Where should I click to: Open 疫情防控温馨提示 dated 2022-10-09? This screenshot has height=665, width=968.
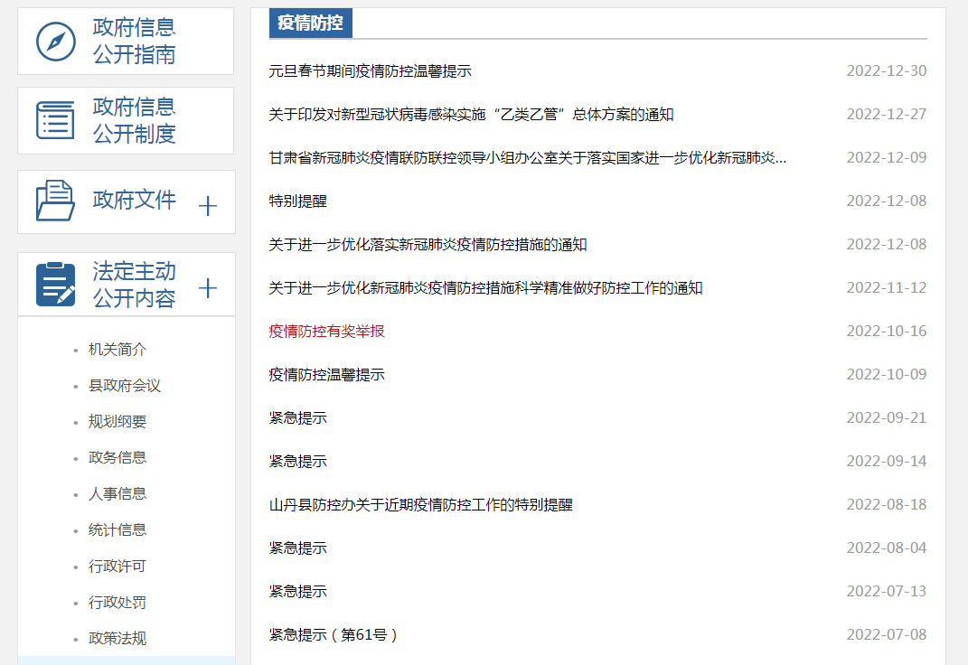click(x=326, y=374)
